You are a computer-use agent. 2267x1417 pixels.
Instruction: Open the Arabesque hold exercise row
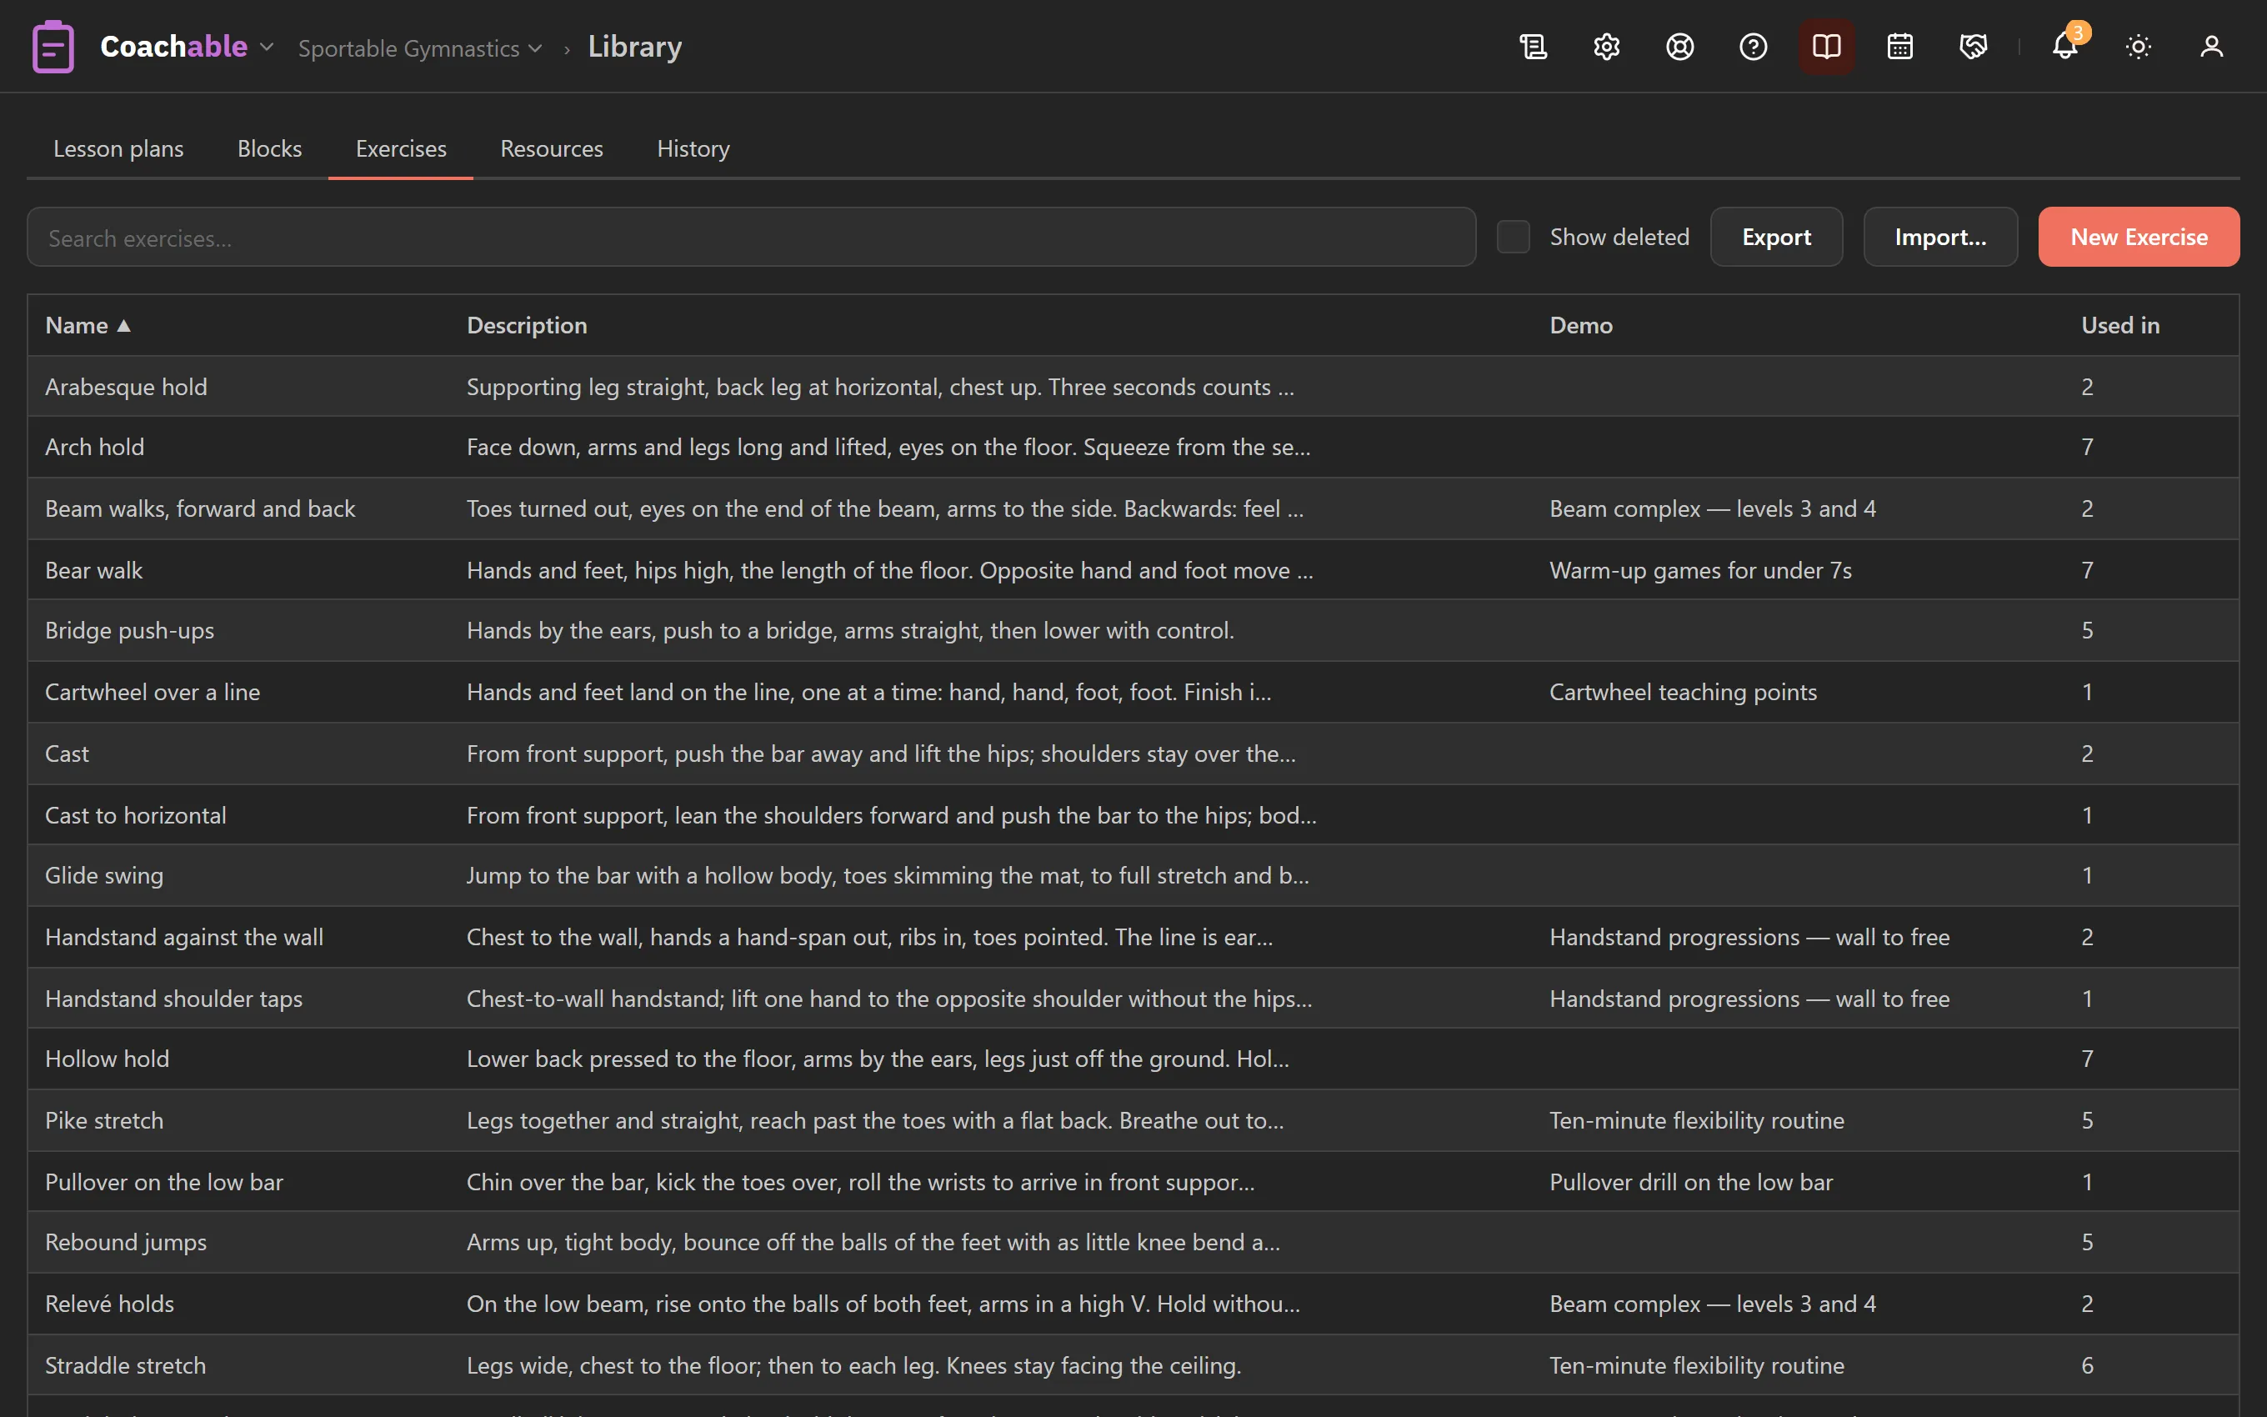coord(1133,386)
